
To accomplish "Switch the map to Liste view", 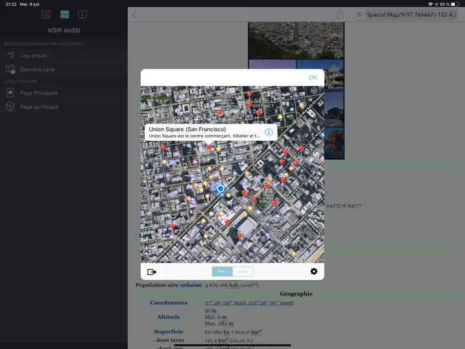I will [x=243, y=271].
